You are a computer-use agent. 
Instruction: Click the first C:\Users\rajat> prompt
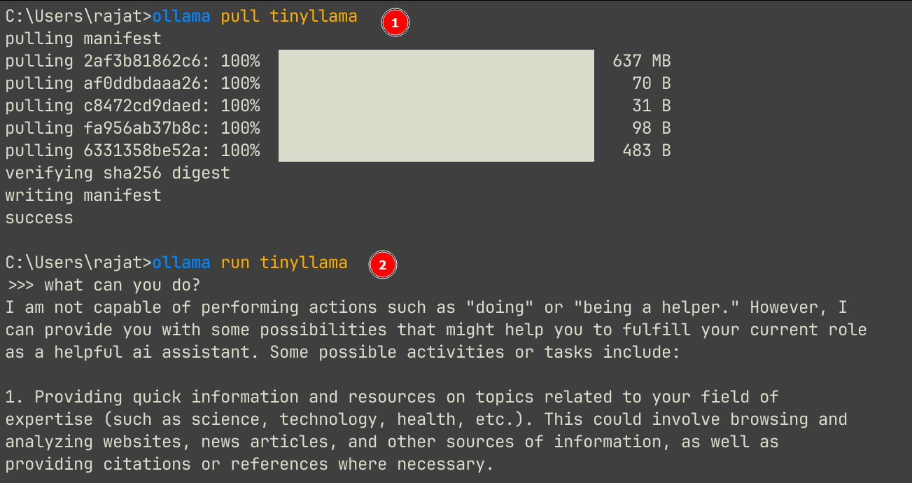[78, 16]
